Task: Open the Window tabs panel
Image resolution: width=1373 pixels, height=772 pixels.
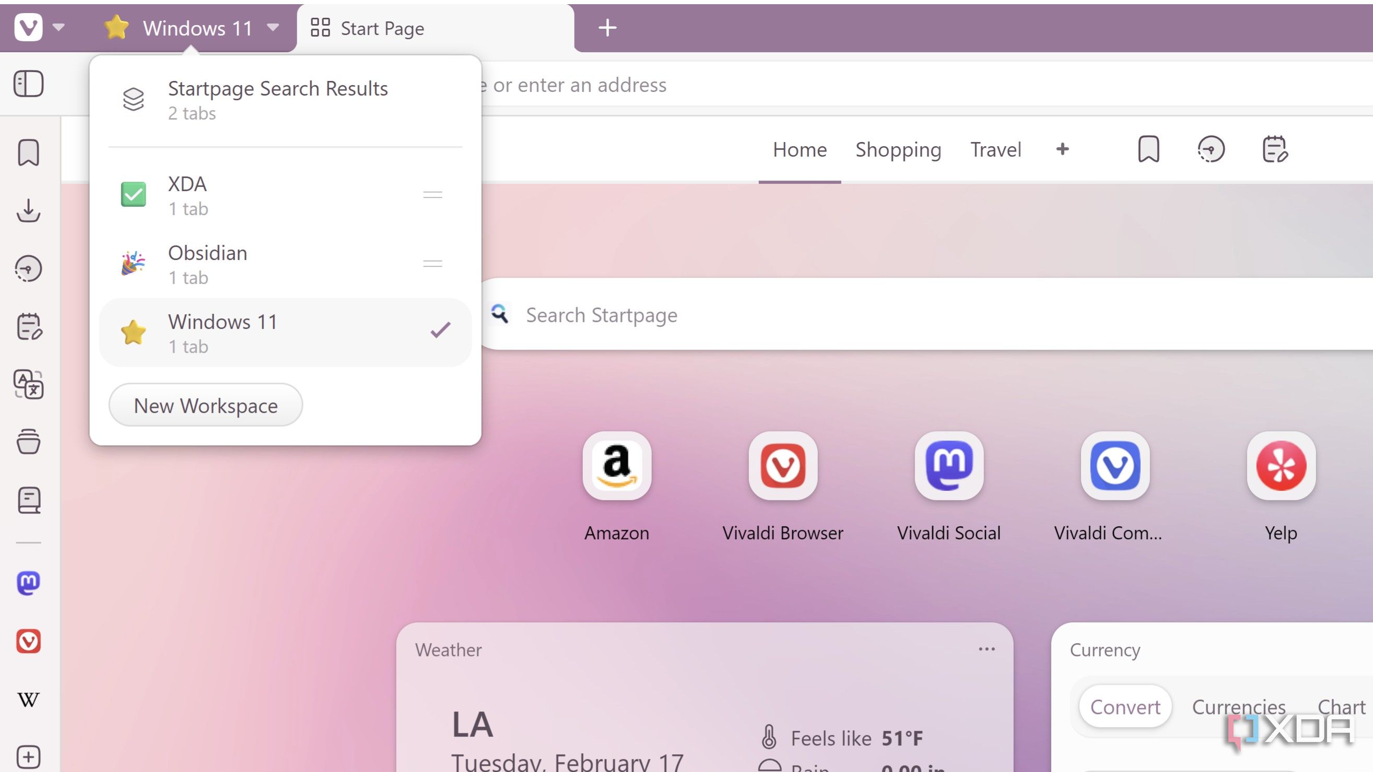Action: coord(28,442)
